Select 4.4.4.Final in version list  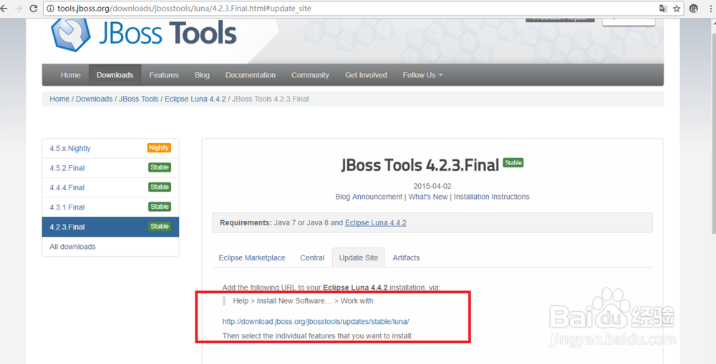tap(110, 187)
